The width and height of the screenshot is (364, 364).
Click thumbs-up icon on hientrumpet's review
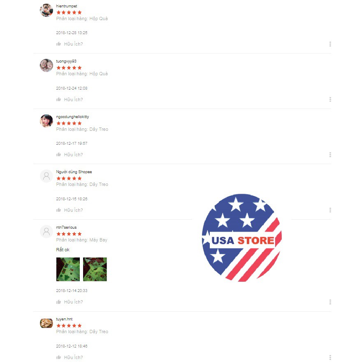pos(58,44)
